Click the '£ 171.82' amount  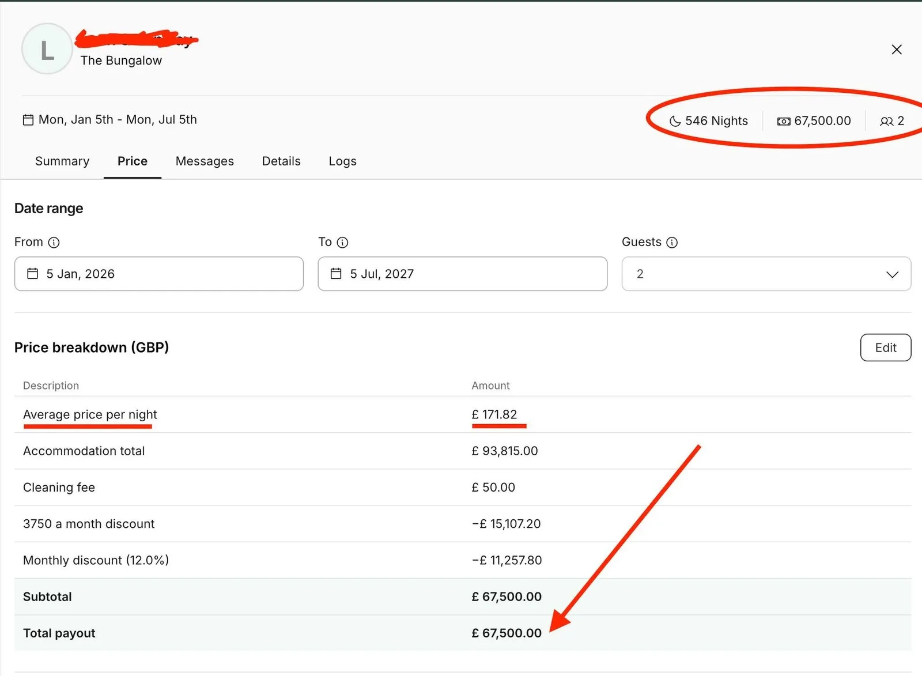494,414
